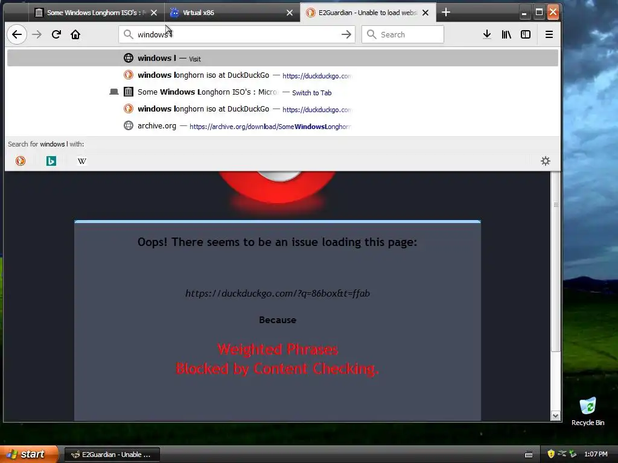Click the 'Oops! There seems to be an issue' heading

[277, 242]
